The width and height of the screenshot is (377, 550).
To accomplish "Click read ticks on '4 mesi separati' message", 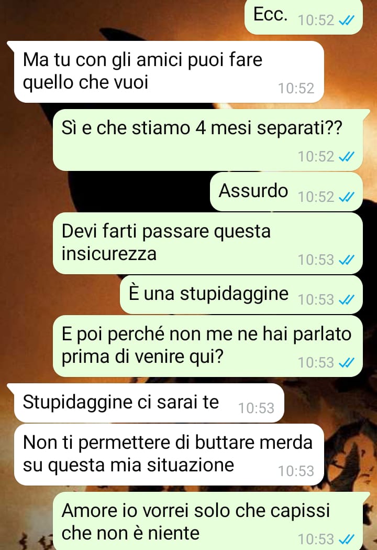I will click(346, 157).
